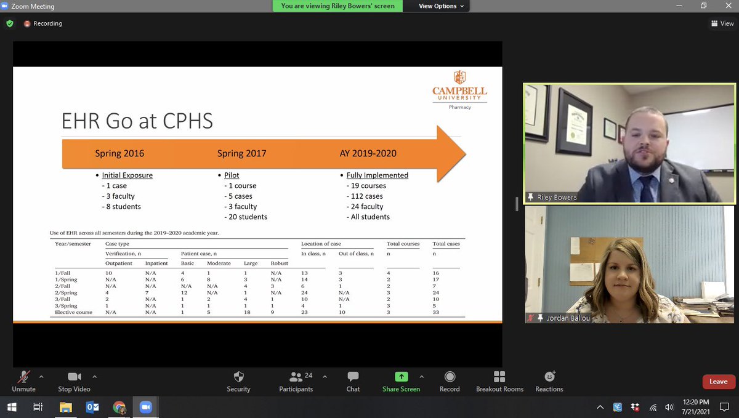Click green encryption shield icon
The image size is (739, 418).
click(x=9, y=23)
